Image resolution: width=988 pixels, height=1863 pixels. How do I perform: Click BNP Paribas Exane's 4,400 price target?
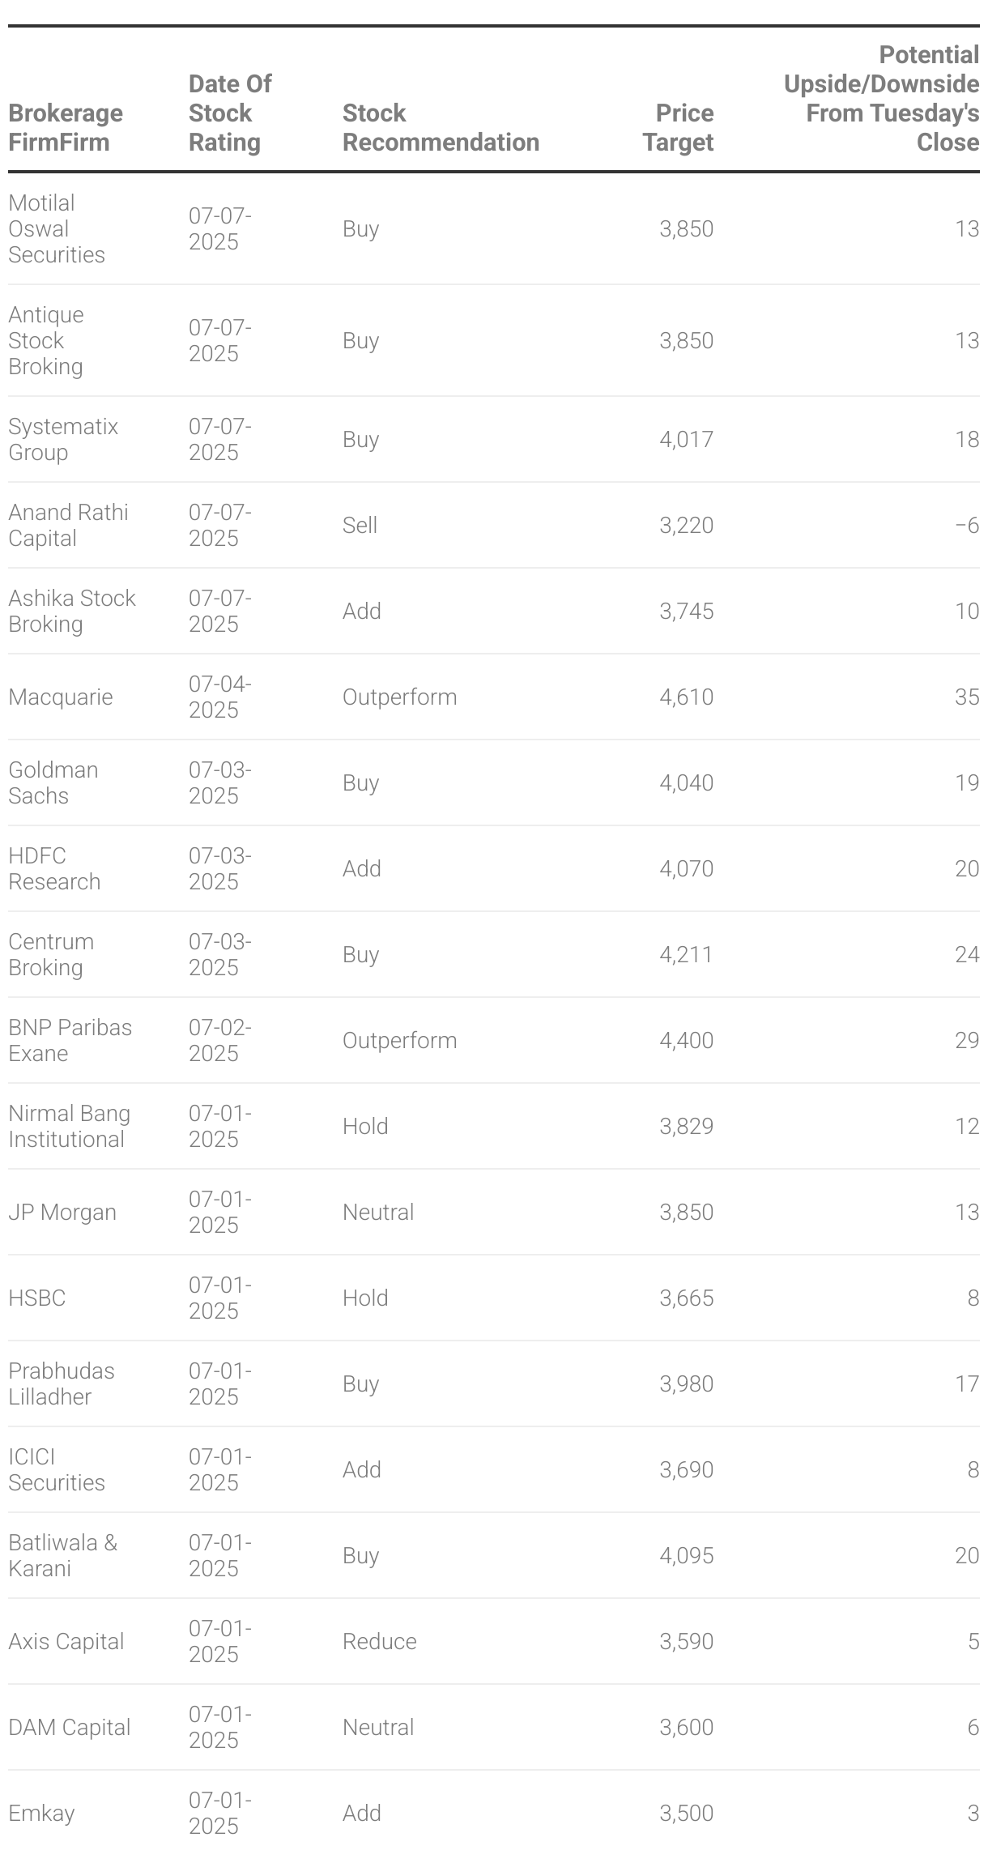coord(686,1040)
